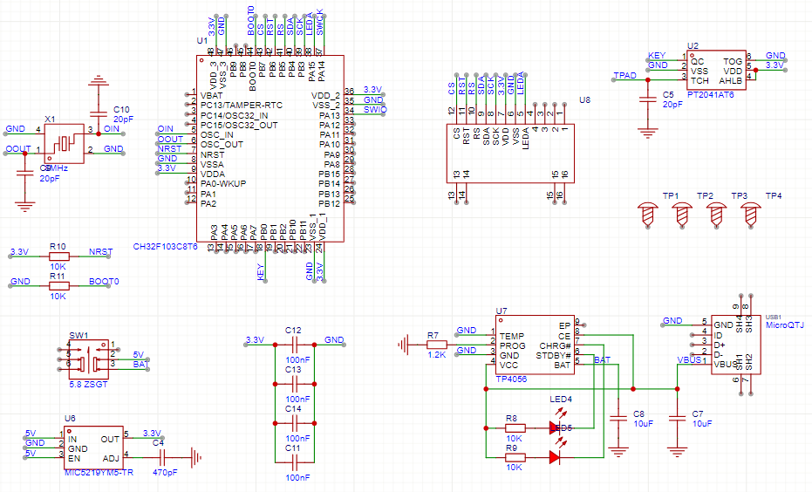
Task: Select capacitor C12 symbol
Action: click(295, 345)
